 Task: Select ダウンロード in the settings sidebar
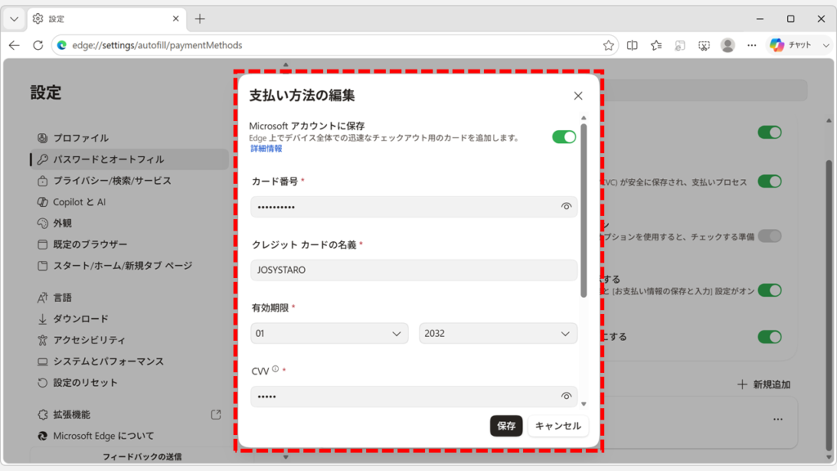130,319
